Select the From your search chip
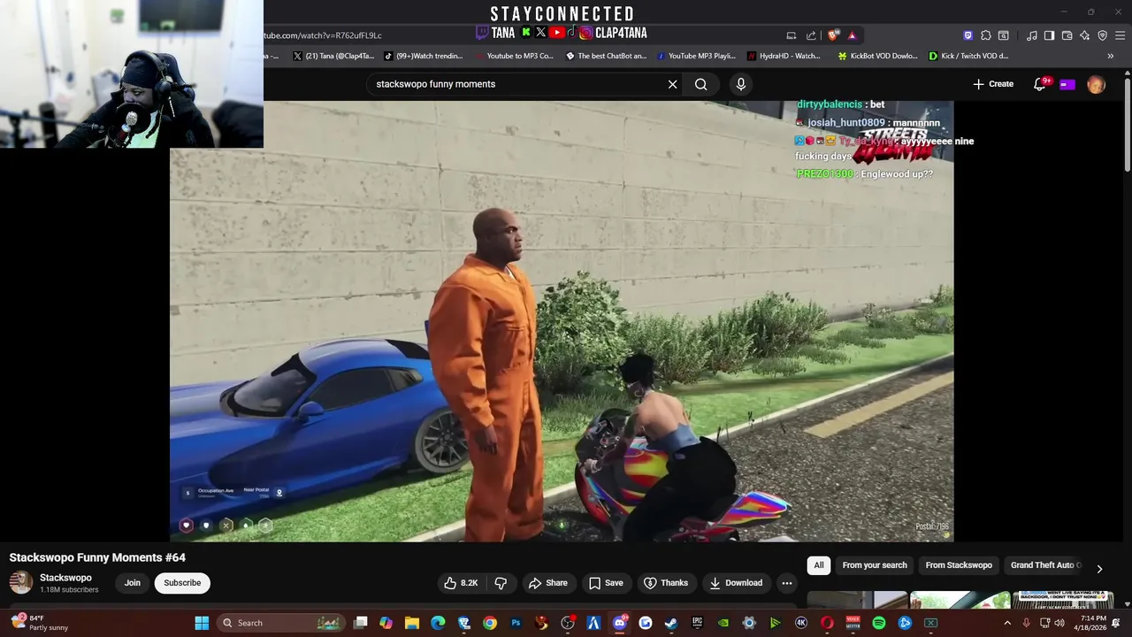 [x=875, y=565]
